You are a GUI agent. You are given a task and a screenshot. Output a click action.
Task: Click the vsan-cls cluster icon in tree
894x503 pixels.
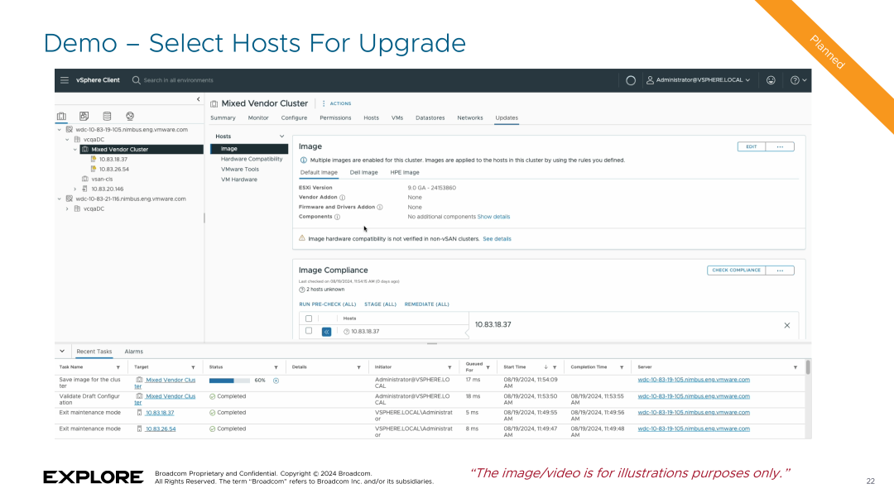point(85,179)
